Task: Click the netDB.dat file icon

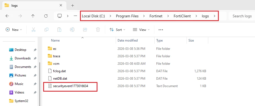Action: (x=50, y=79)
